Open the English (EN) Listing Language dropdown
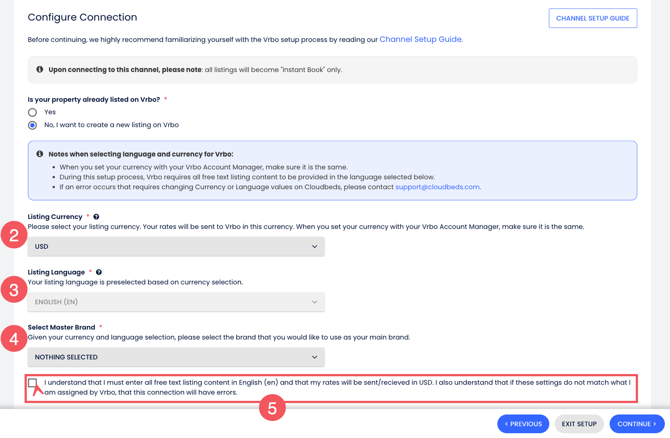This screenshot has height=438, width=670. pyautogui.click(x=176, y=302)
